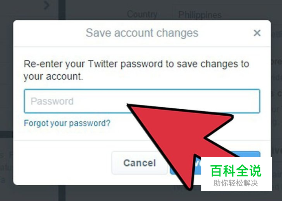Click the Re-enter your Twitter password instruction text
Viewport: 282px width, 201px height.
(137, 70)
